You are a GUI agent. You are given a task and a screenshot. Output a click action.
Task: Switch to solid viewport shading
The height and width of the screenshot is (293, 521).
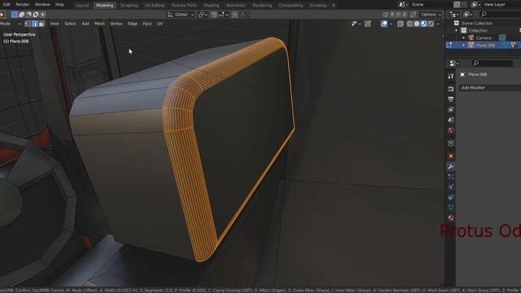coord(417,24)
